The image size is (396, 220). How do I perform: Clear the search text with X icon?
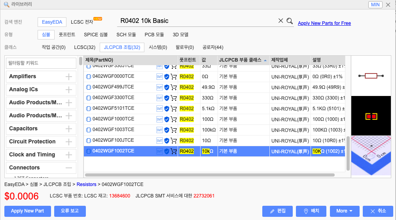pos(280,21)
